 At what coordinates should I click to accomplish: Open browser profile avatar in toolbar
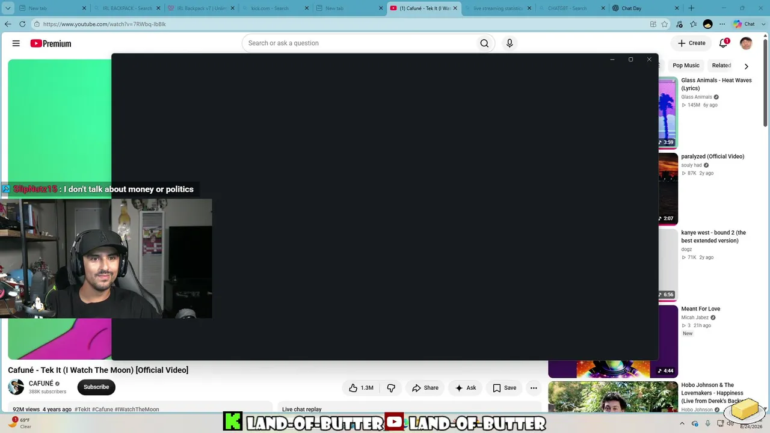[707, 24]
